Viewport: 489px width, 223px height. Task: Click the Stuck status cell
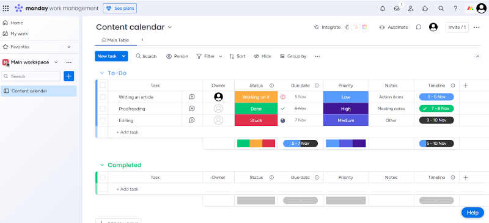click(256, 120)
